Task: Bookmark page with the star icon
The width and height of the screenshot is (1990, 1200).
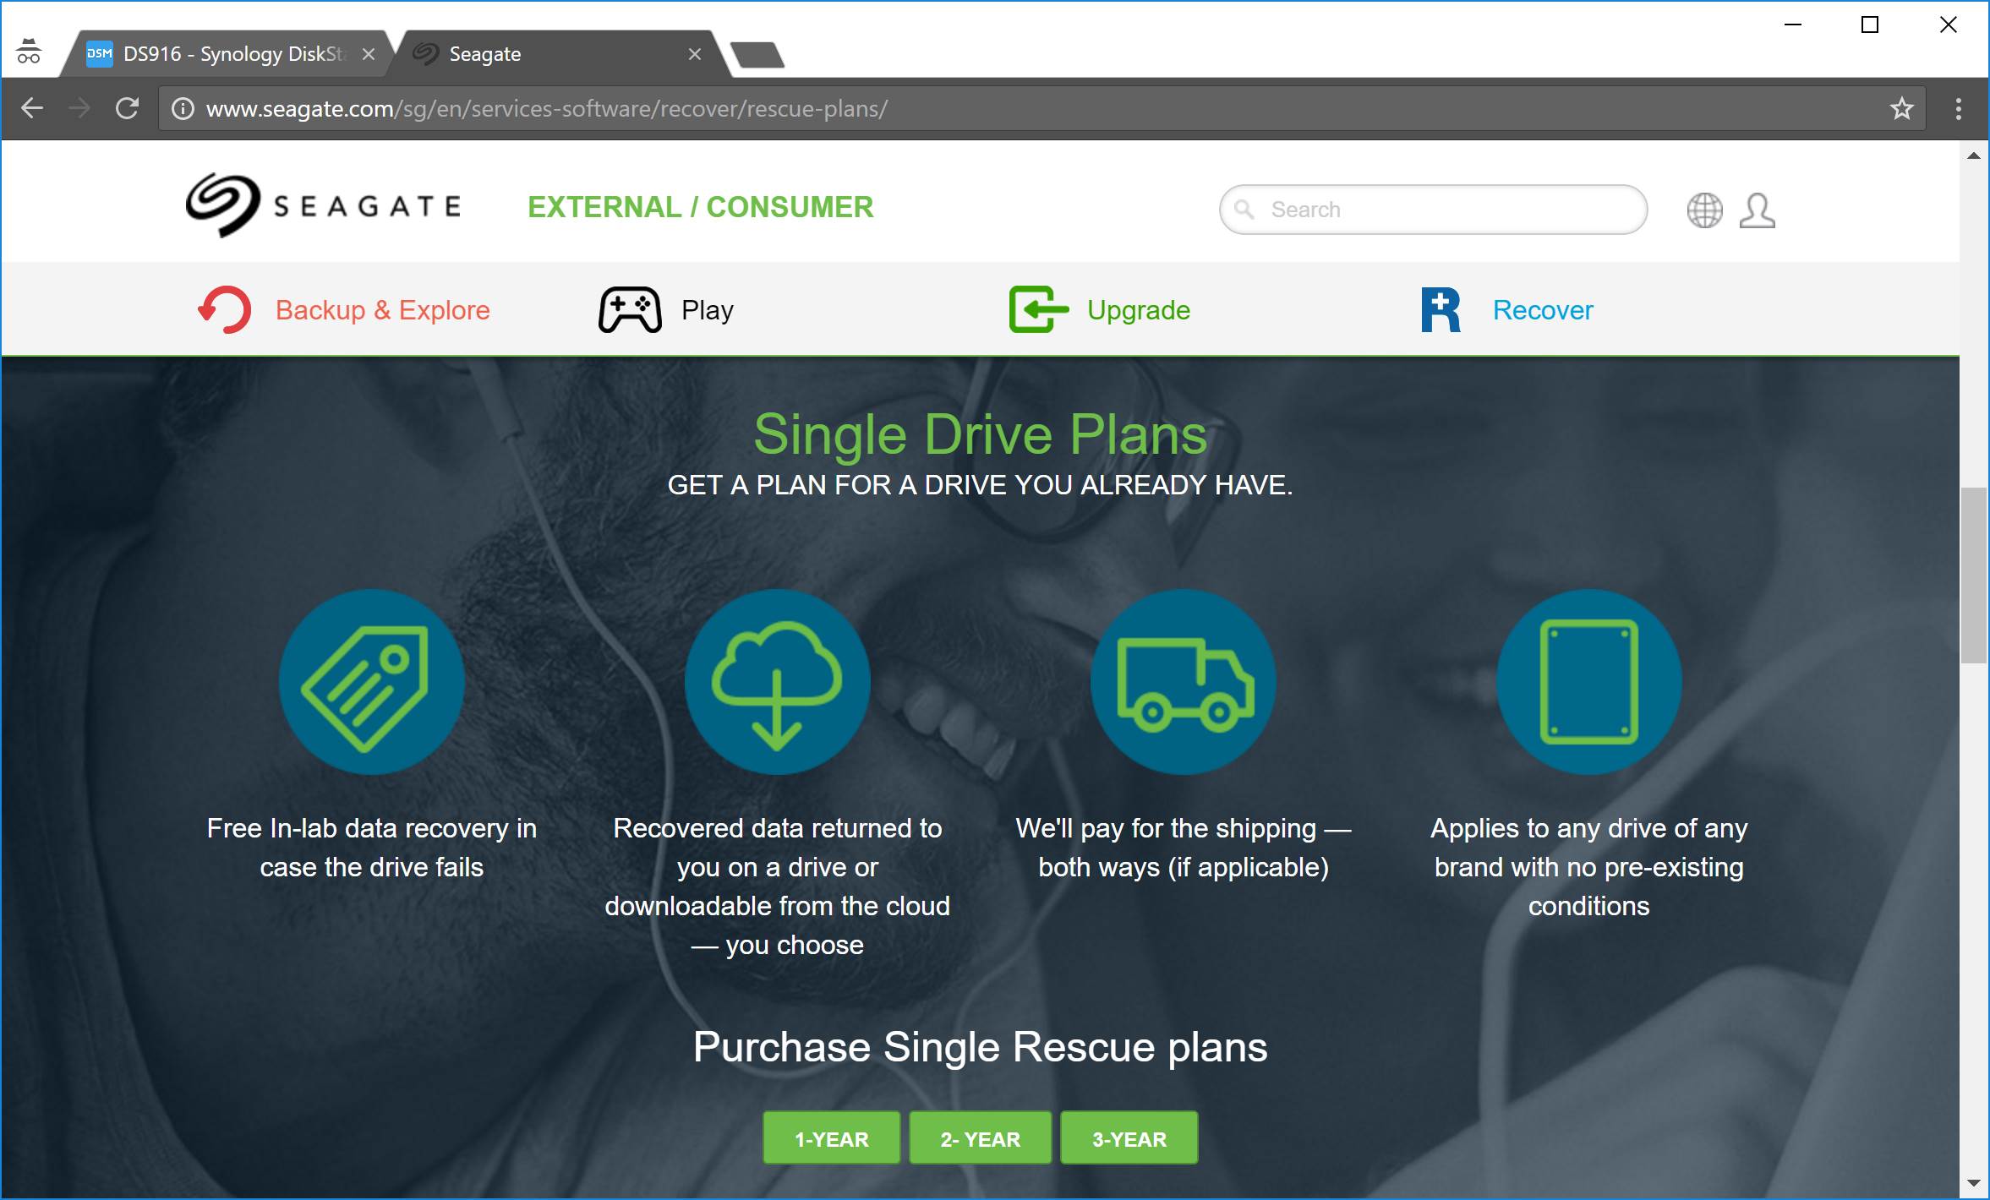Action: [1901, 109]
